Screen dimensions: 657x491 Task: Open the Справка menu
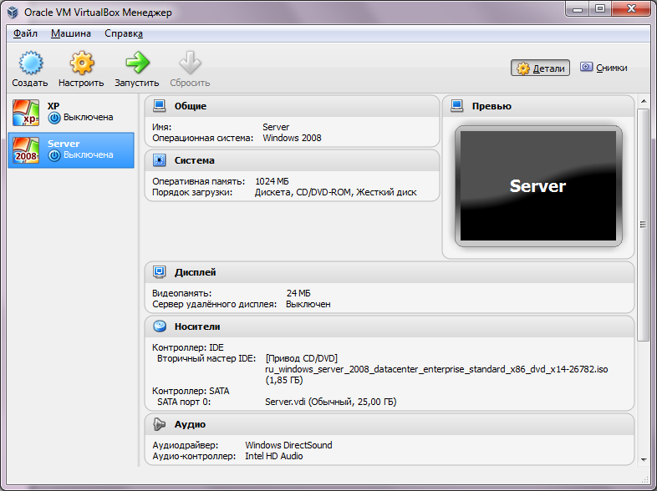point(124,33)
